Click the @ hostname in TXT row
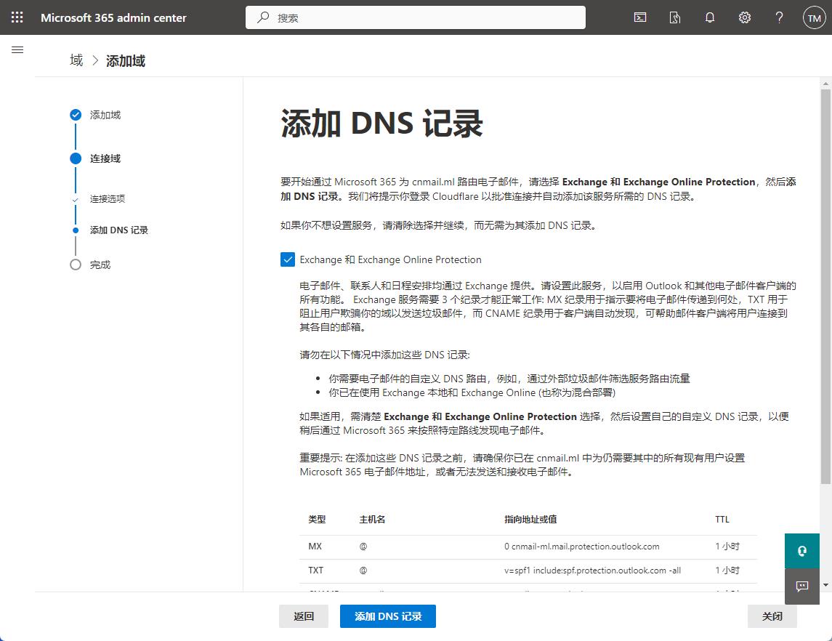Image resolution: width=832 pixels, height=641 pixels. click(363, 571)
